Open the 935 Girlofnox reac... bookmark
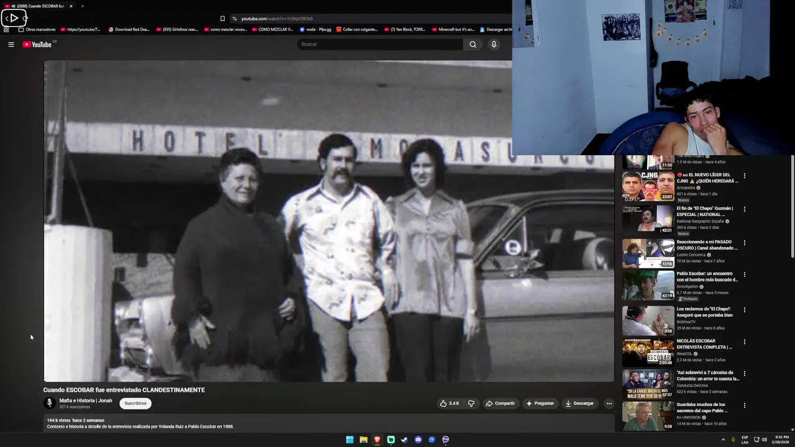The height and width of the screenshot is (447, 795). 177,29
